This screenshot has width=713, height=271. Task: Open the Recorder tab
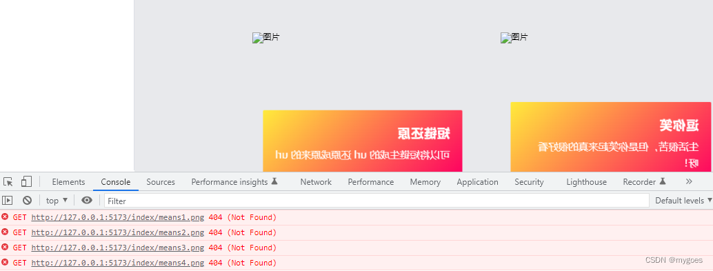[x=644, y=182]
